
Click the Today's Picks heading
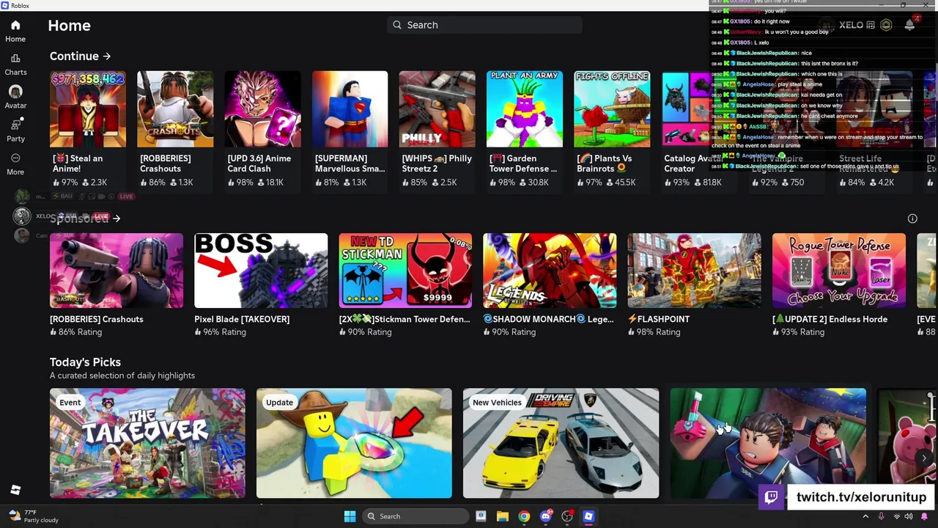click(85, 362)
